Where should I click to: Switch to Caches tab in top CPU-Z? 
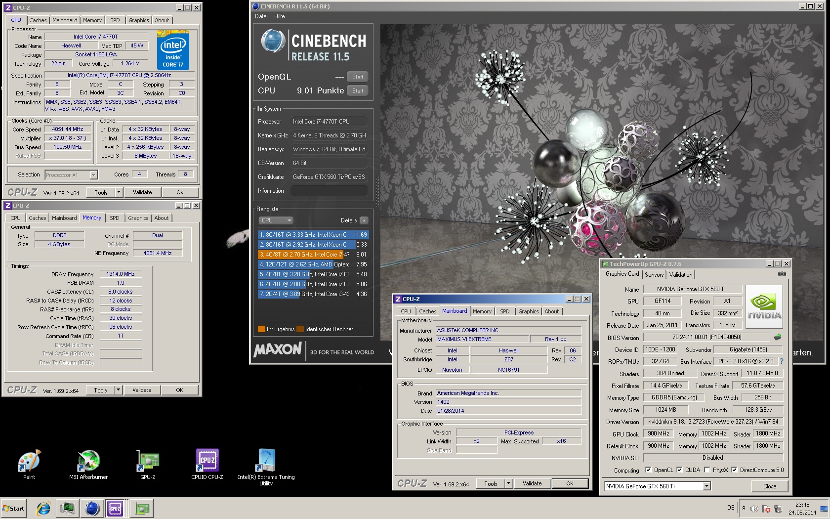[x=38, y=20]
